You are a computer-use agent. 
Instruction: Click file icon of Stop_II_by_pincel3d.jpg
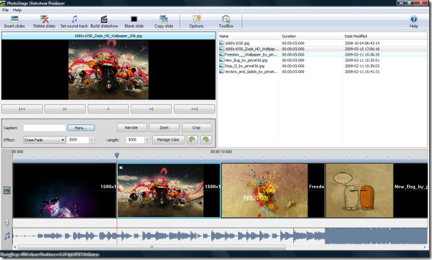222,66
